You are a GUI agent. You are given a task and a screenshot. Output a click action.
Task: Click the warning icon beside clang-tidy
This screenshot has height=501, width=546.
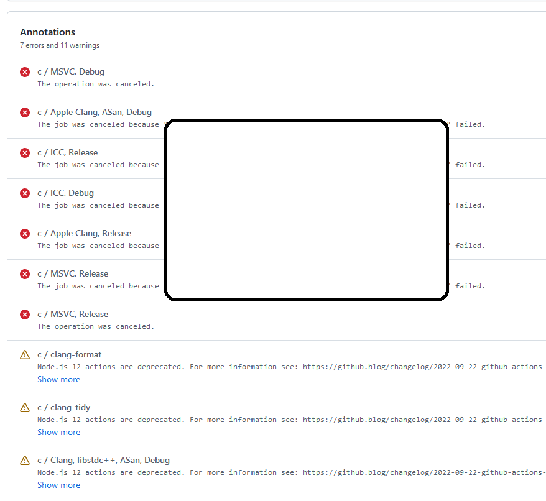coord(25,407)
